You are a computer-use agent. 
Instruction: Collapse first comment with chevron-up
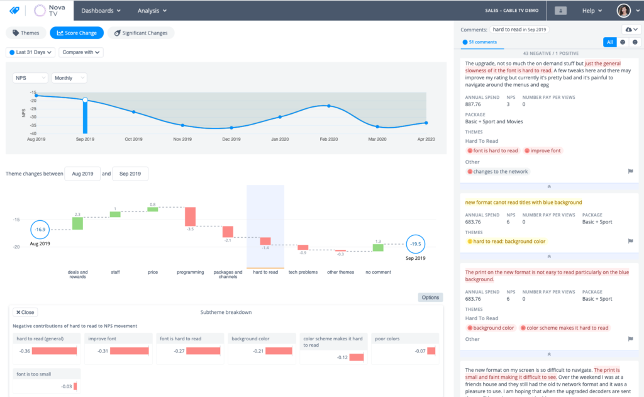coord(549,187)
